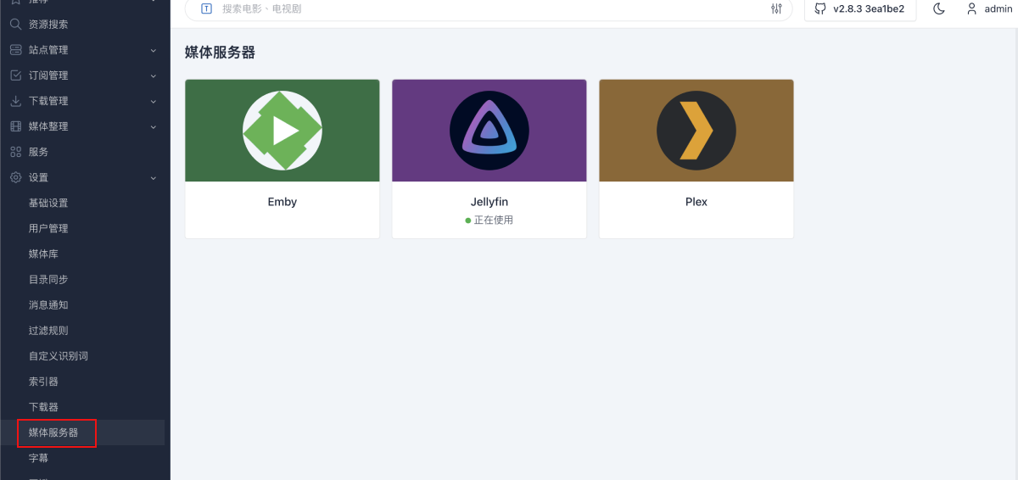Click the GitHub icon beside version
Viewport: 1018px width, 480px height.
[819, 8]
